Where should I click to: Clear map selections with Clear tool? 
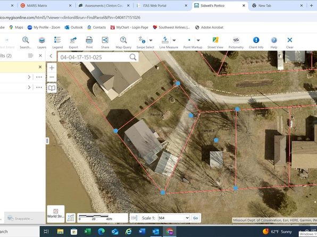(290, 43)
